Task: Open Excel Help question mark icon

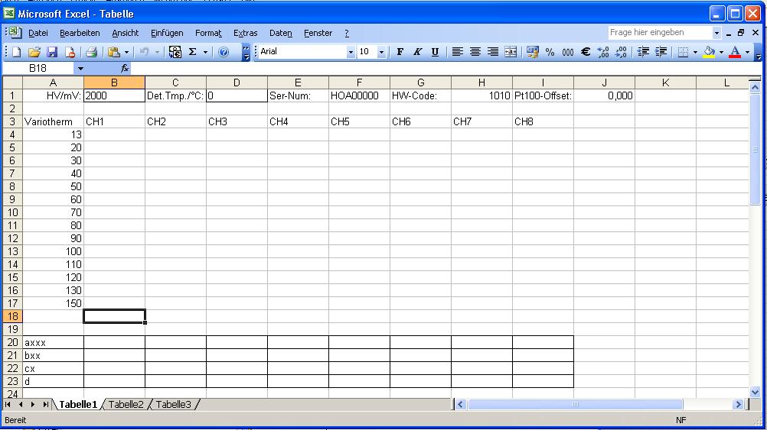Action: pyautogui.click(x=224, y=52)
